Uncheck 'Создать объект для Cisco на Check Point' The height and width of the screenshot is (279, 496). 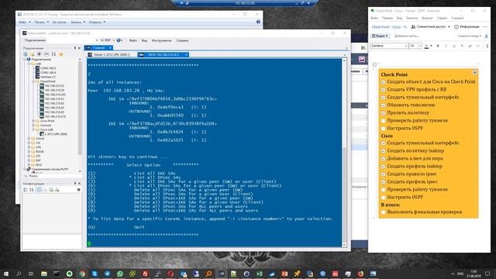pyautogui.click(x=384, y=82)
